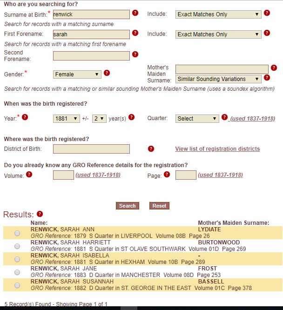Select radio for Sarah Harriett Renwick record
The height and width of the screenshot is (310, 283).
click(x=17, y=246)
